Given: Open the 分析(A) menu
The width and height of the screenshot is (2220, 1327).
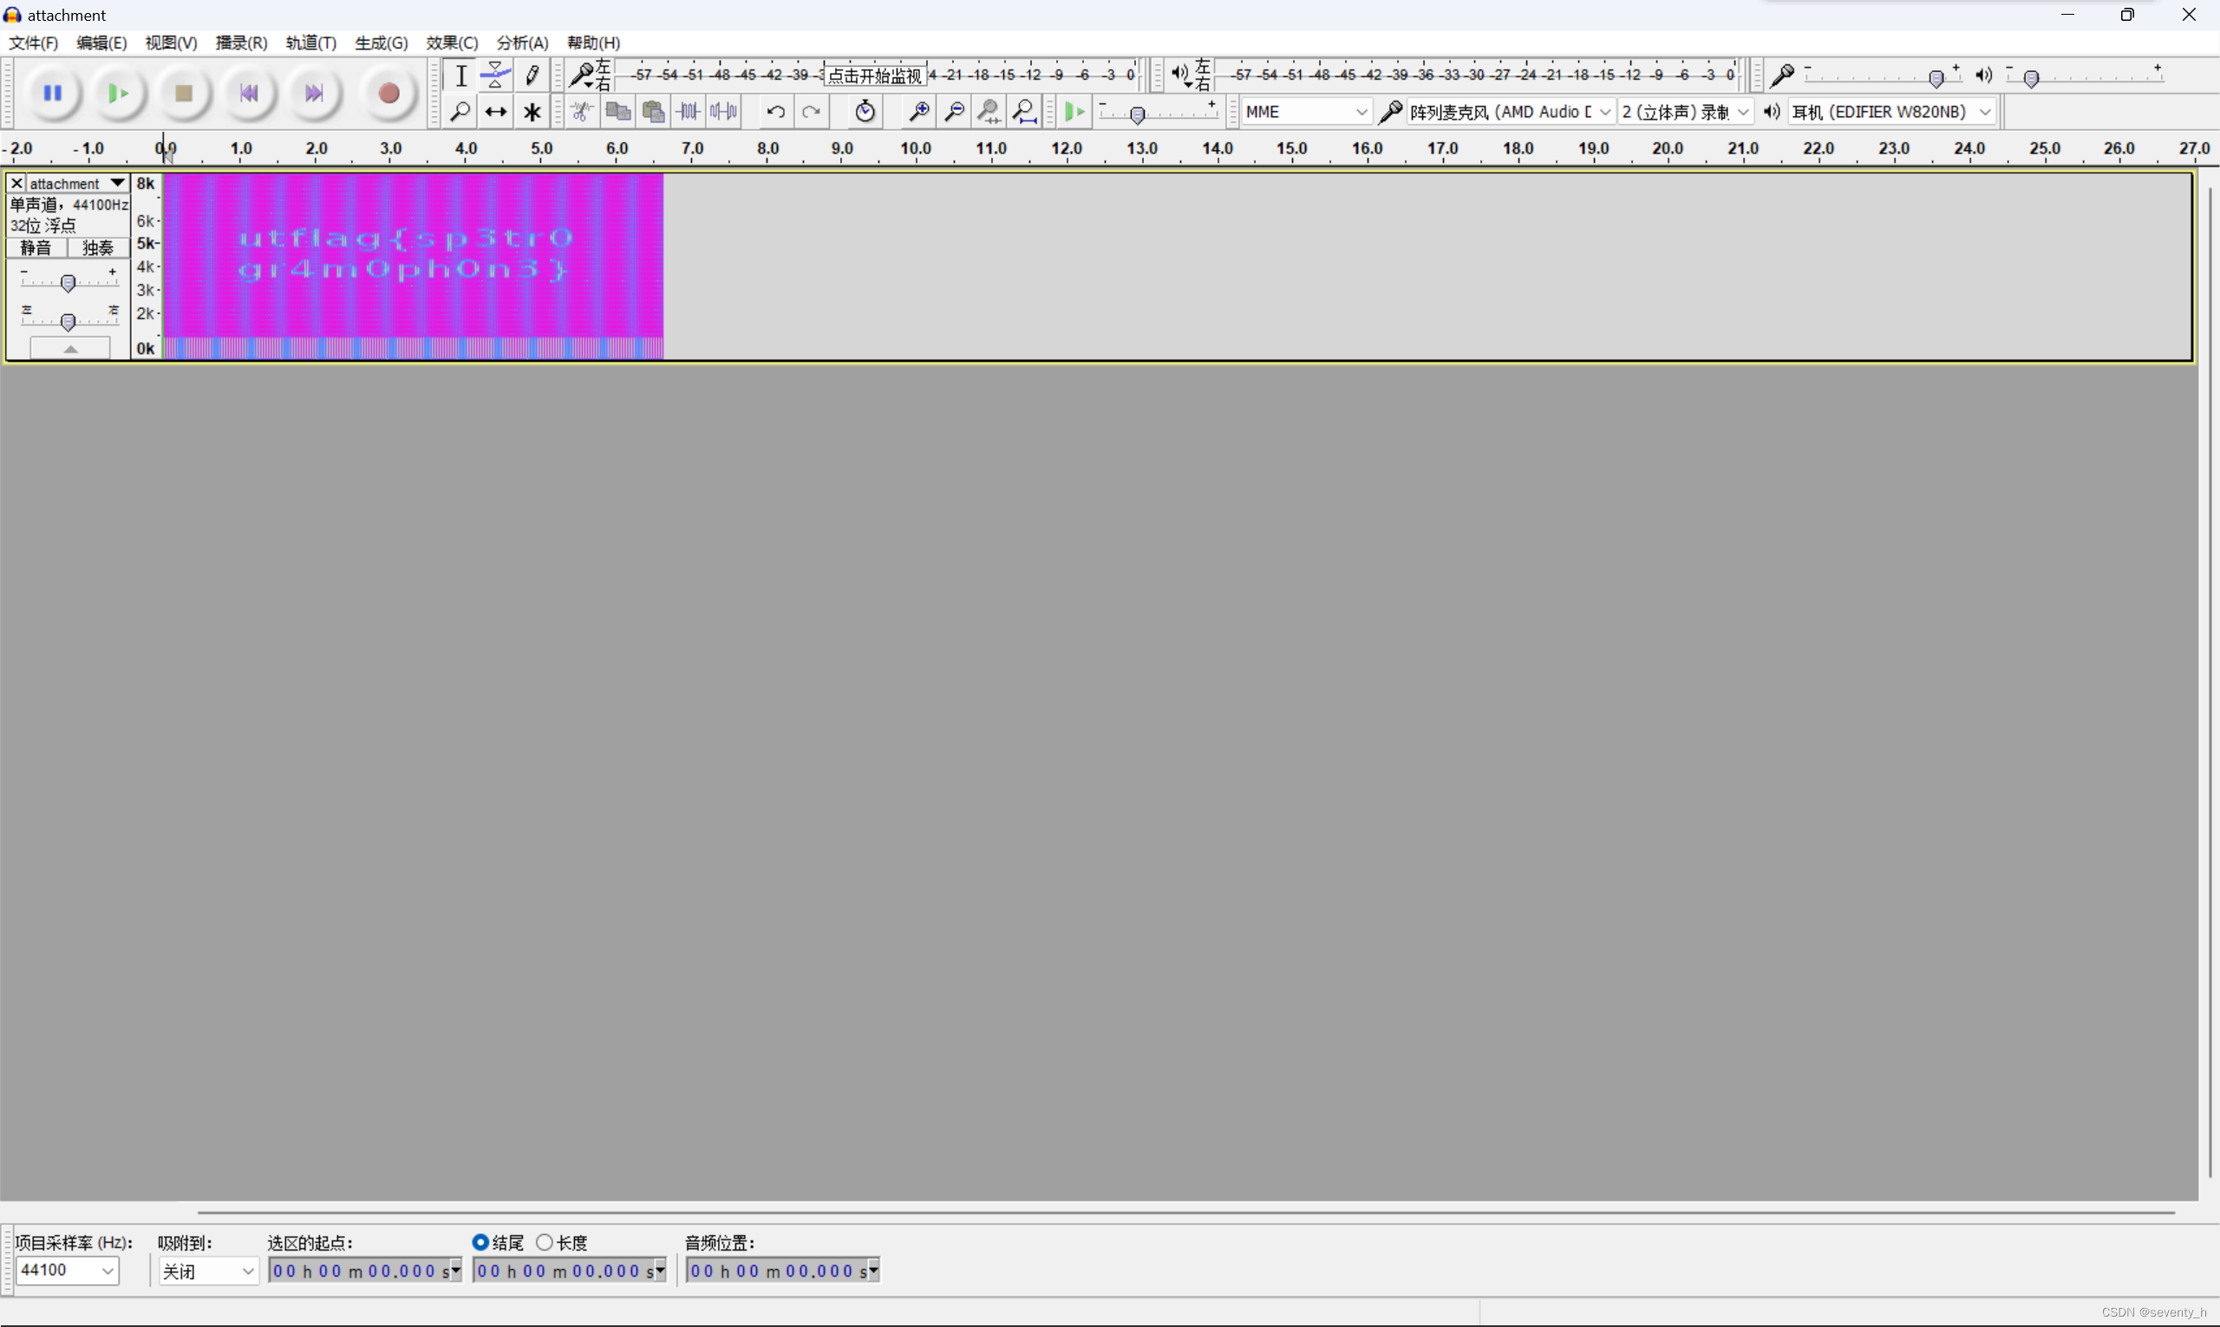Looking at the screenshot, I should click(x=522, y=42).
